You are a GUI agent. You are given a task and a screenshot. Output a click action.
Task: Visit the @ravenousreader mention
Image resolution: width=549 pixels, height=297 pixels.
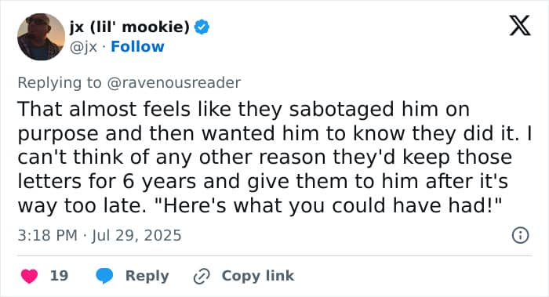pyautogui.click(x=173, y=83)
